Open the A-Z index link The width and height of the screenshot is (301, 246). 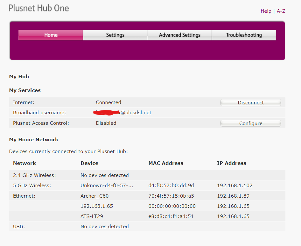281,11
